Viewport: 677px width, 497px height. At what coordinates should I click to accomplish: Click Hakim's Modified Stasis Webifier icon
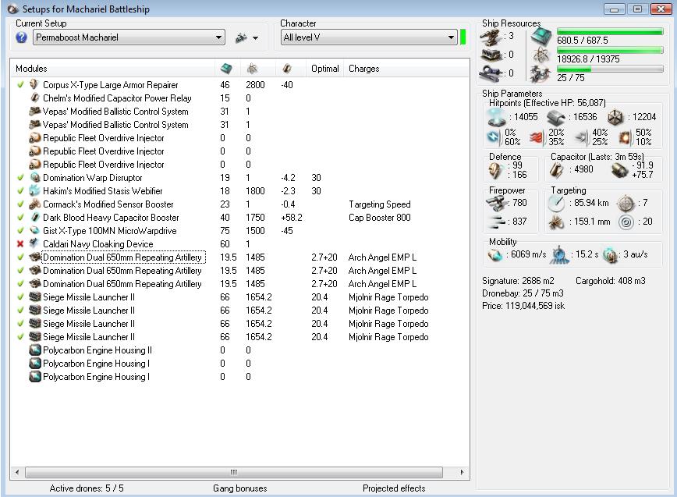tap(34, 191)
